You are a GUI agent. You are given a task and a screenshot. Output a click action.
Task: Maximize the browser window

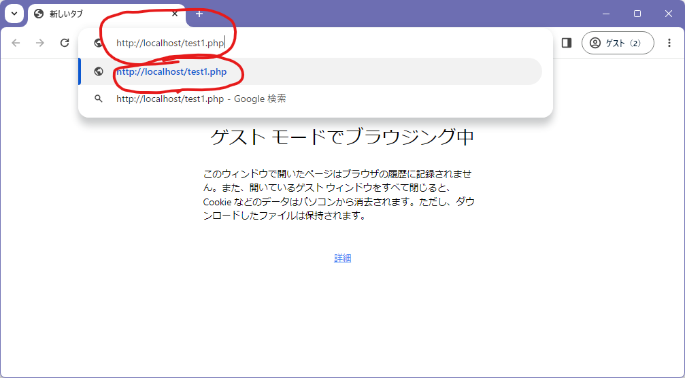tap(637, 14)
